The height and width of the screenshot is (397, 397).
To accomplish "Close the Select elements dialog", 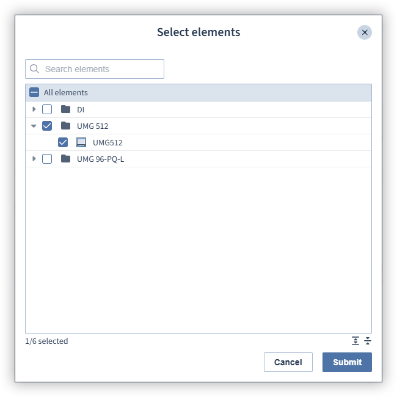I will tap(365, 32).
